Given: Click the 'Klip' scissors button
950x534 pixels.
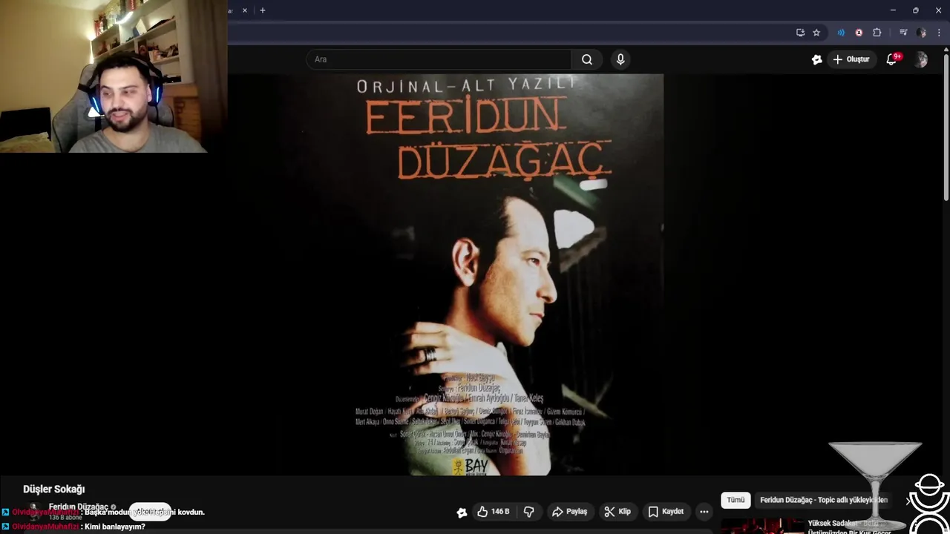Looking at the screenshot, I should (617, 512).
